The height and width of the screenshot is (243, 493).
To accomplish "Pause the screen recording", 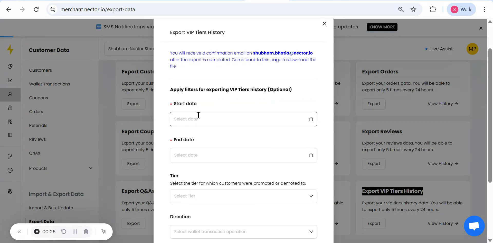I will pyautogui.click(x=75, y=231).
